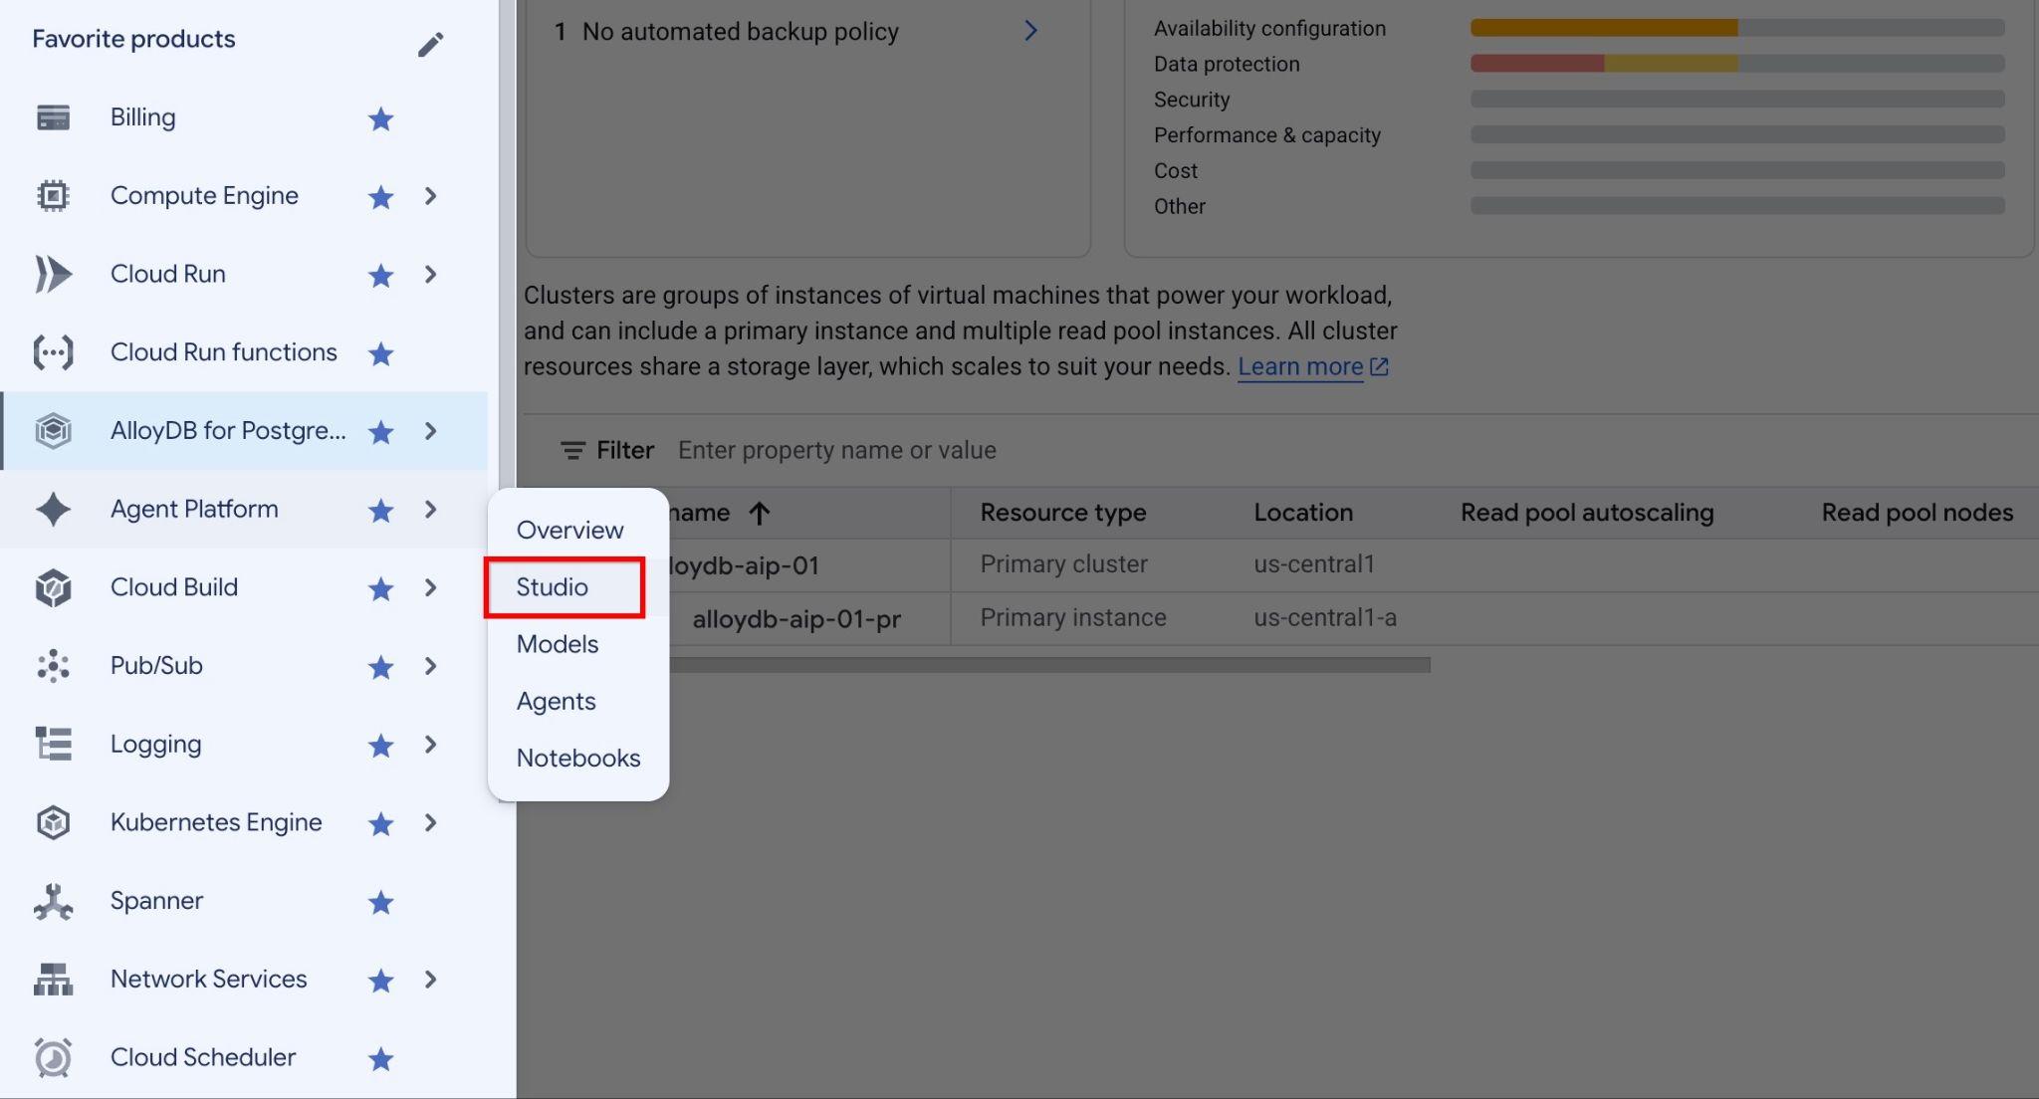Click the Spanner icon
Screen dimensions: 2039x1099
(x=53, y=901)
